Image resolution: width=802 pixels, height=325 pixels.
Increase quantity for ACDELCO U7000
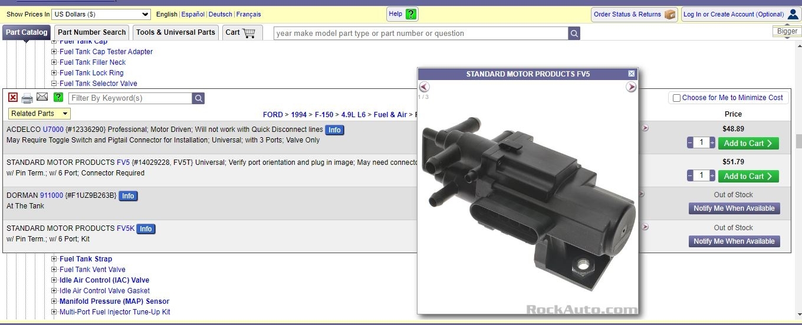[x=712, y=142]
